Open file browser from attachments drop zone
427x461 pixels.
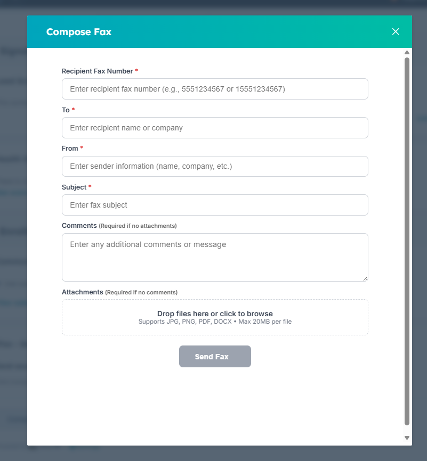pos(215,317)
